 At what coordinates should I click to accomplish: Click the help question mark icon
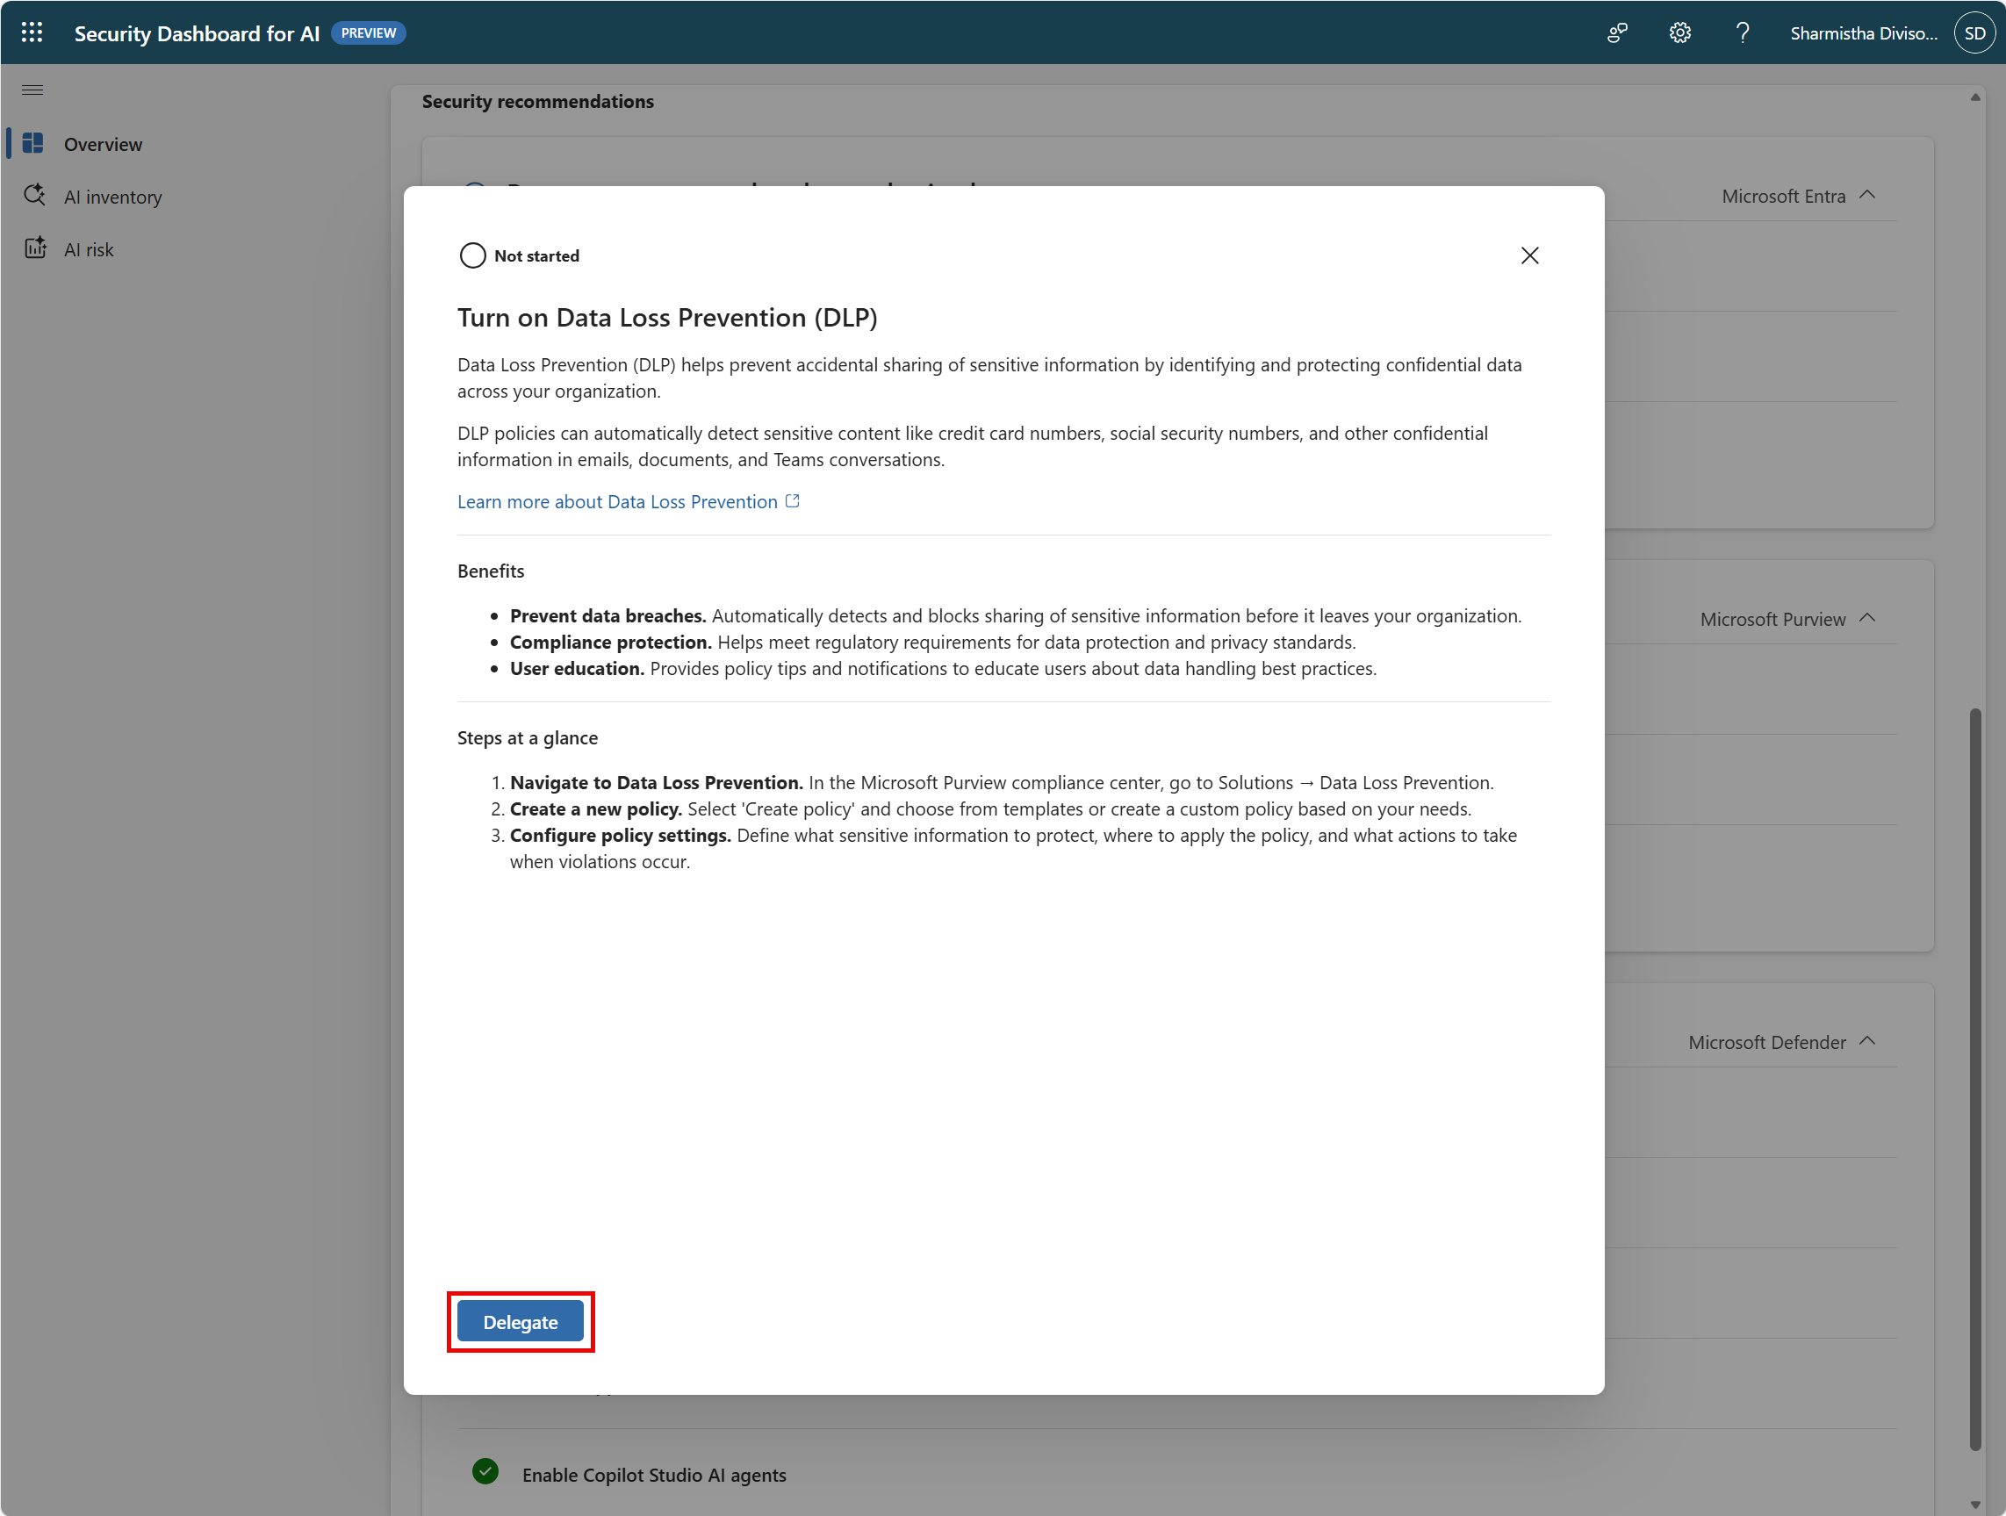coord(1742,32)
